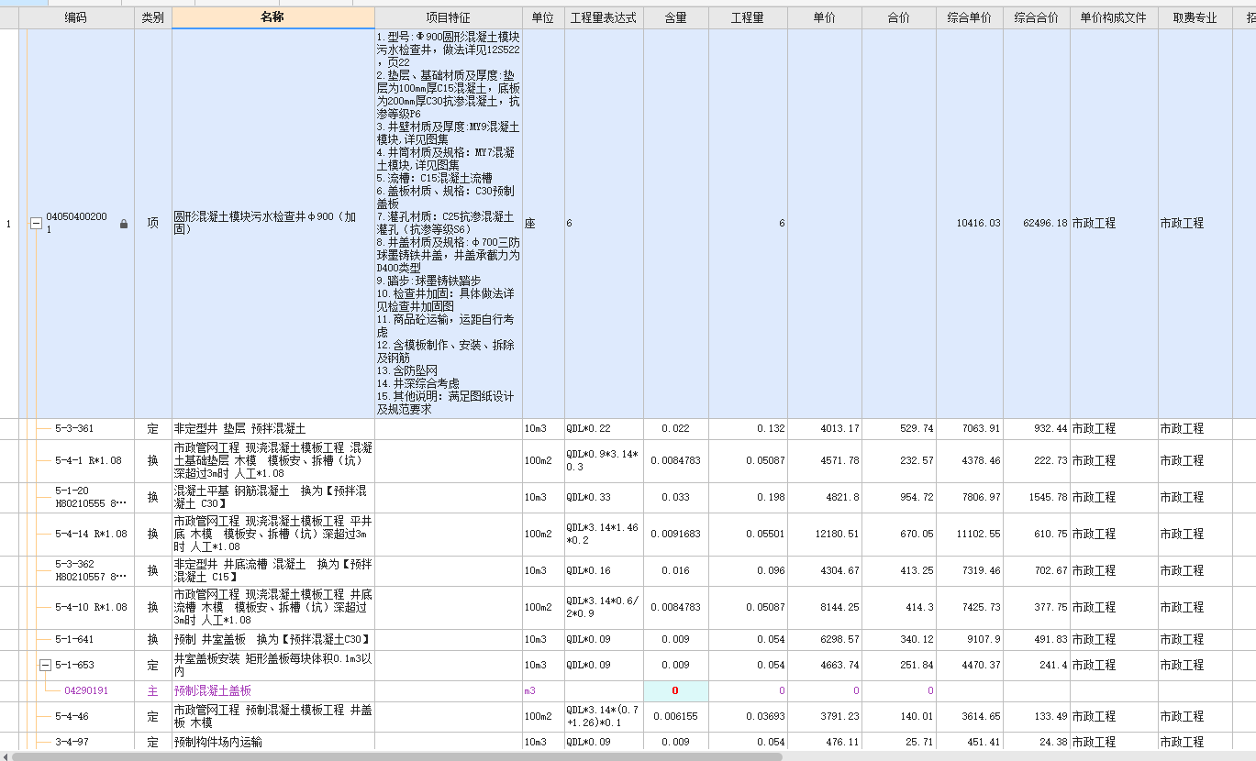The height and width of the screenshot is (761, 1256).
Task: Select quantity value 0.03693
Action: pos(748,716)
